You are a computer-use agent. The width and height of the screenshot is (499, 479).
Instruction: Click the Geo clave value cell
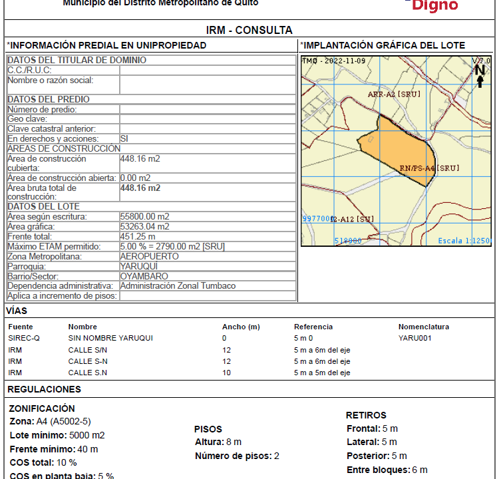[208, 119]
